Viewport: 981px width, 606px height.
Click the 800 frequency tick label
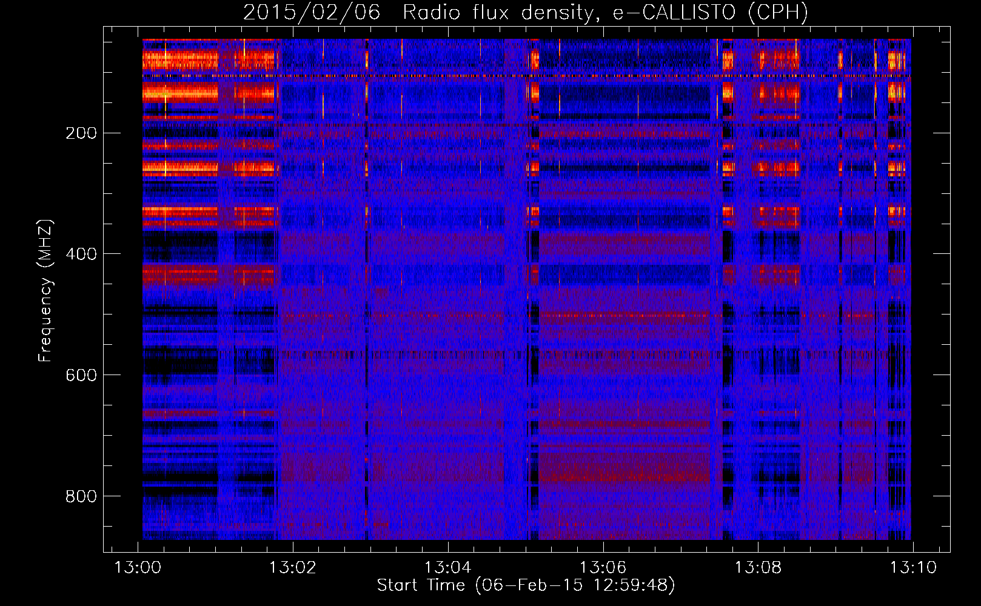point(81,497)
